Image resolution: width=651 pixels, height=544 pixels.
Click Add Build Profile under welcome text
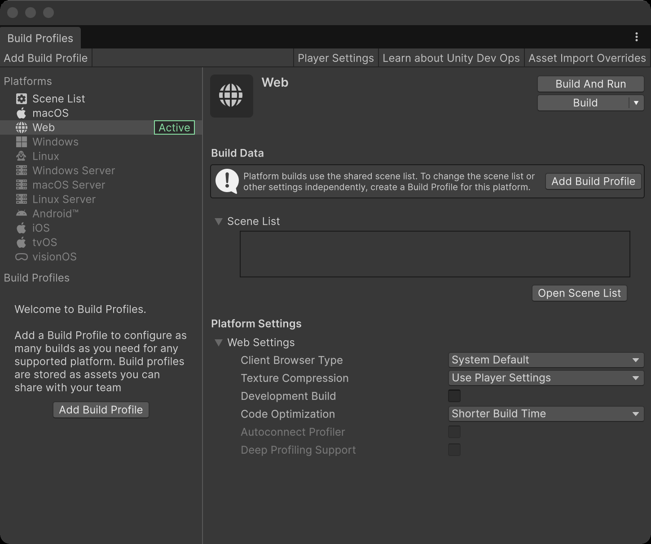[101, 410]
